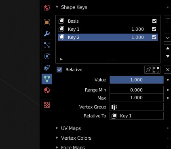Viewport: 171px width, 149px height.
Task: Open the Texture properties checker tab
Action: point(47,105)
